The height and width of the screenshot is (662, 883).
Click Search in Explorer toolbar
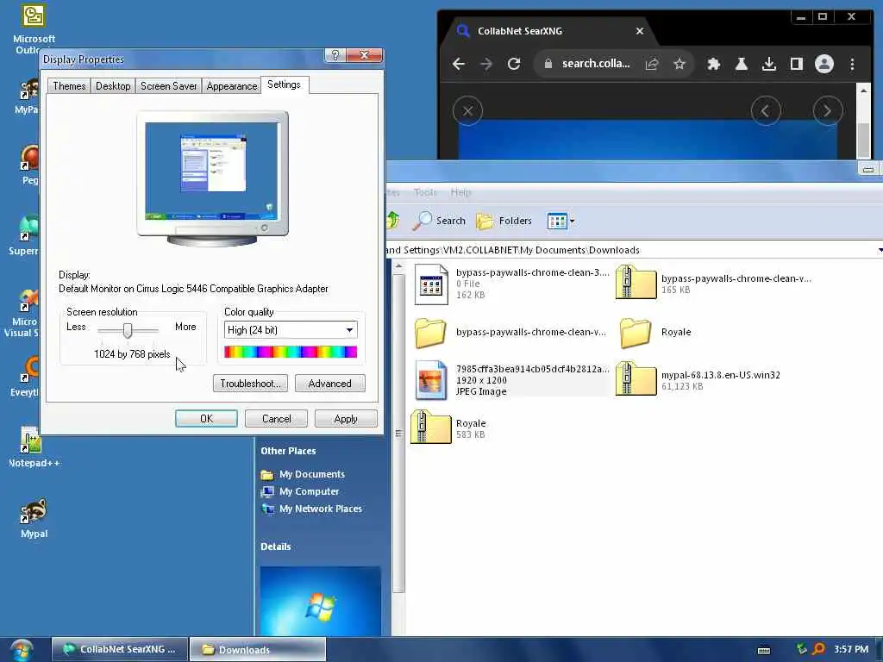(439, 221)
